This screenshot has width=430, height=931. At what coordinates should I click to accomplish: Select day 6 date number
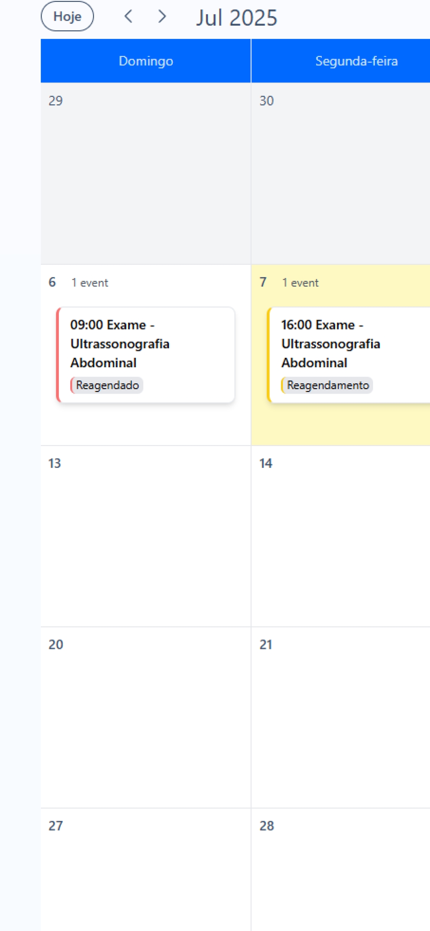(x=52, y=282)
